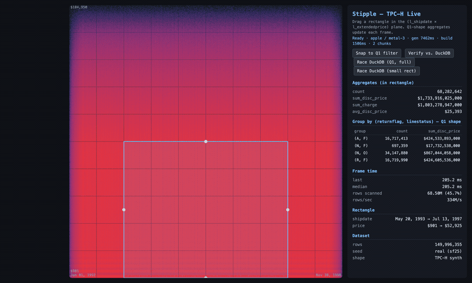This screenshot has width=472, height=283.
Task: Grab the left edge handle of selection rectangle
Action: coord(124,210)
